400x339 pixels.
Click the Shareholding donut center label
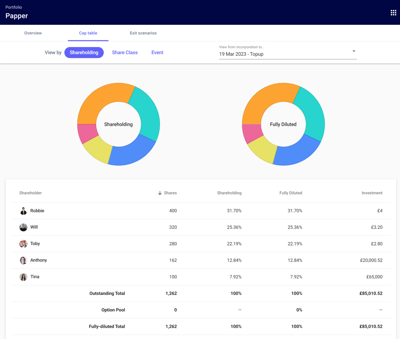(118, 124)
